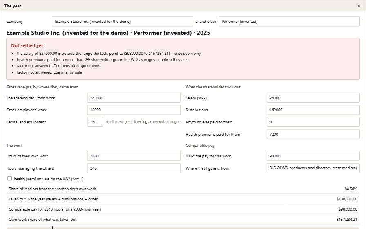Click the Example Studio Inc. 2025 title heading

108,33
